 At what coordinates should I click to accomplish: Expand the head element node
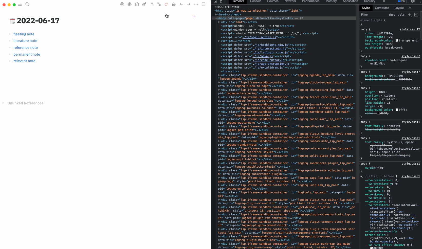216,14
